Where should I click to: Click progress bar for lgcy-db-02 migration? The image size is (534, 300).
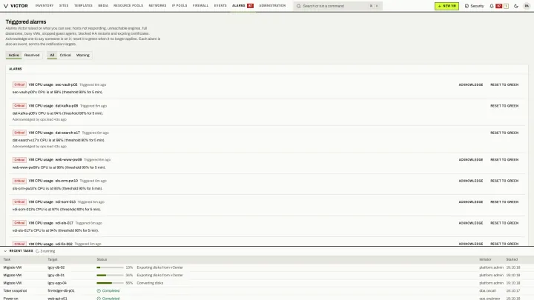point(110,267)
